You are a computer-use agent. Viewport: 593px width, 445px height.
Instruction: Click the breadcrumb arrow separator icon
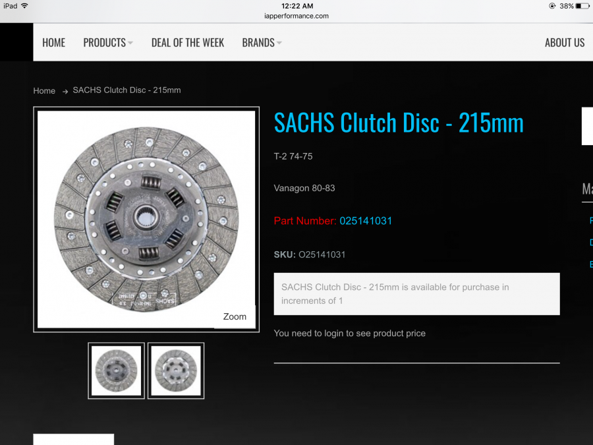65,91
